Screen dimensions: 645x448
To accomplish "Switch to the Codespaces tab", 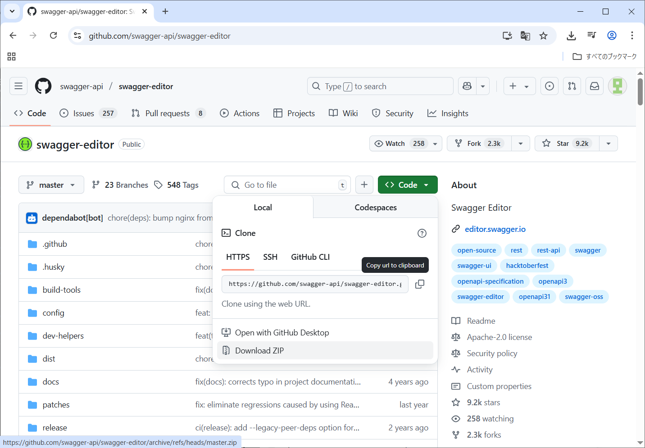I will [x=375, y=208].
